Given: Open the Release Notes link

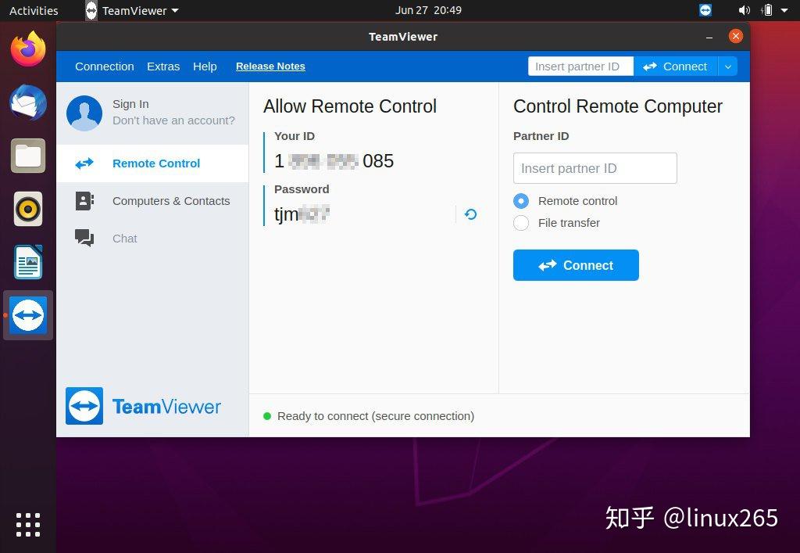Looking at the screenshot, I should tap(270, 66).
